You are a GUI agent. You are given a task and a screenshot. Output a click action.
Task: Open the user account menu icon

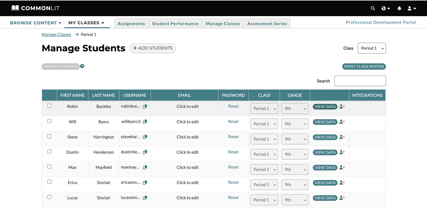[412, 8]
